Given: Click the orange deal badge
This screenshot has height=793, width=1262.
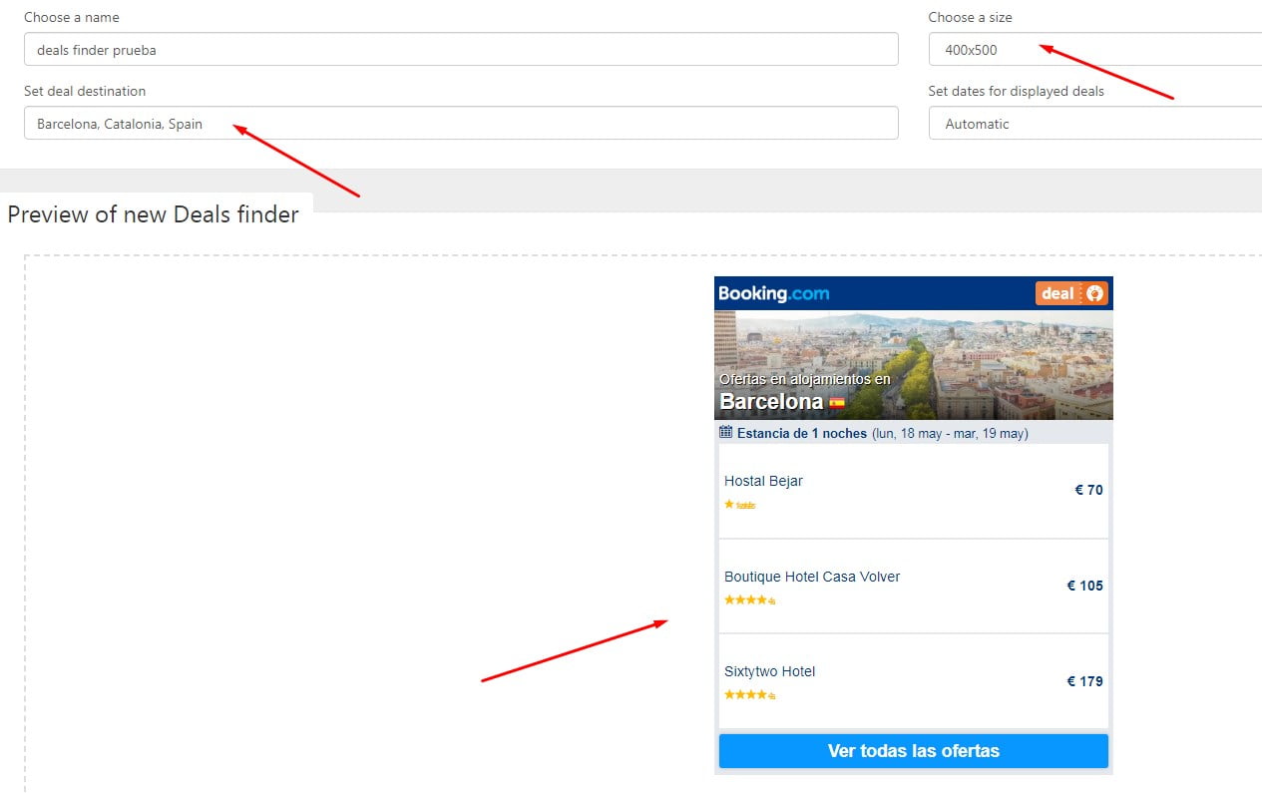Looking at the screenshot, I should tap(1059, 293).
